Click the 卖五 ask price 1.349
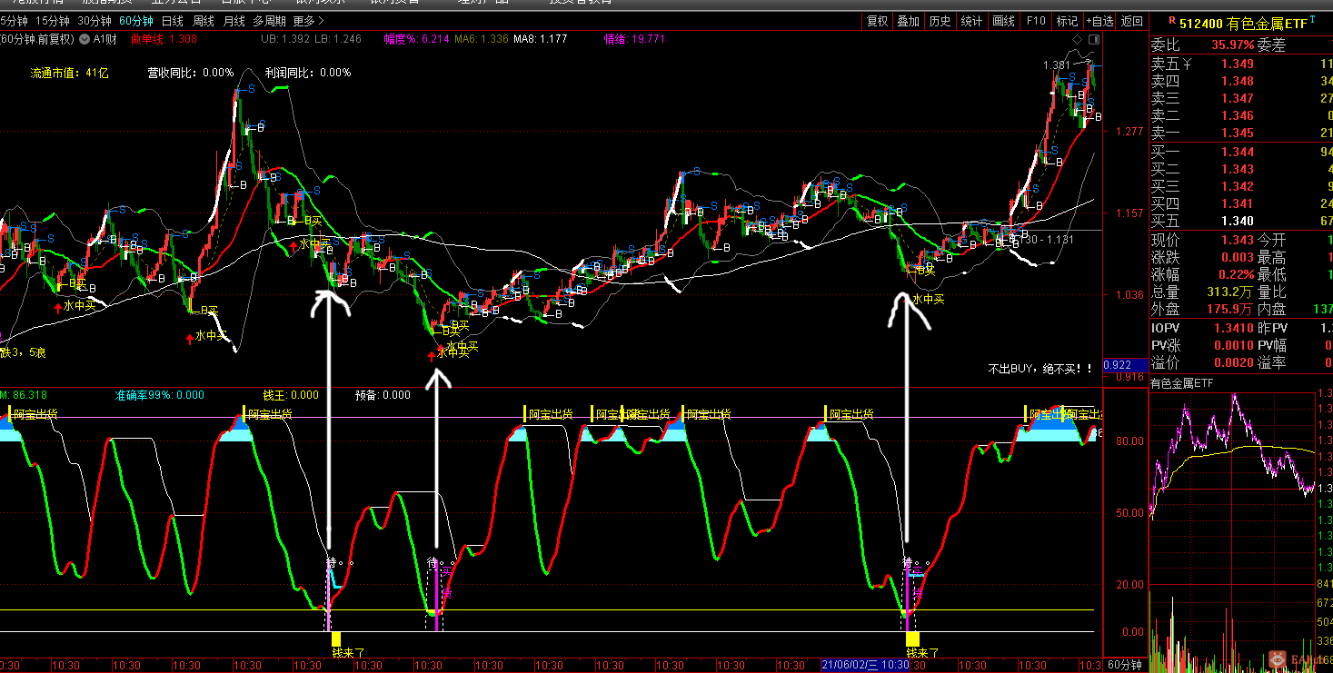This screenshot has height=673, width=1333. coord(1238,64)
